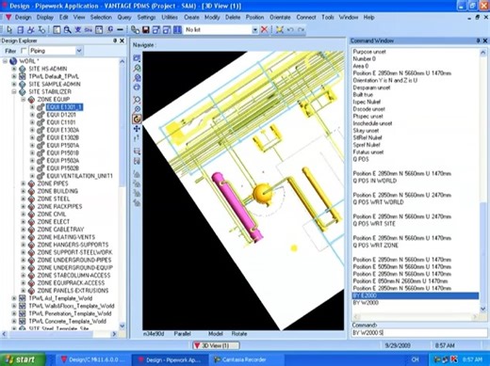Image resolution: width=490 pixels, height=366 pixels.
Task: Select EQUI E1301_1 in the tree
Action: pos(64,107)
